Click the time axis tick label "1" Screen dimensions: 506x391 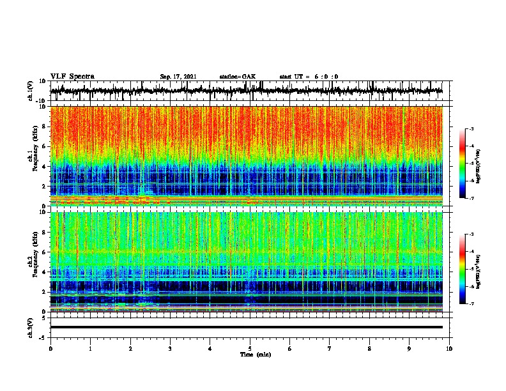pos(90,349)
